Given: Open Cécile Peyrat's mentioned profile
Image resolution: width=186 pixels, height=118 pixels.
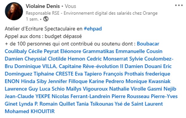Looking at the screenshot, I should coord(44,51).
